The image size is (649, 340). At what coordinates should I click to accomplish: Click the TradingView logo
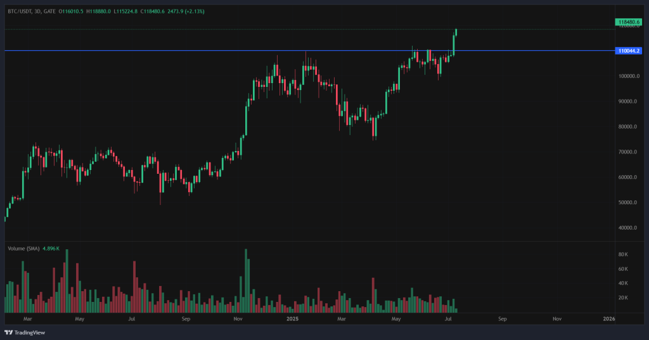(20, 332)
